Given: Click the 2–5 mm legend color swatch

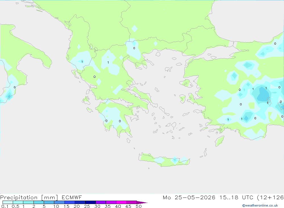Looking at the screenshot, I should coord(39,202).
